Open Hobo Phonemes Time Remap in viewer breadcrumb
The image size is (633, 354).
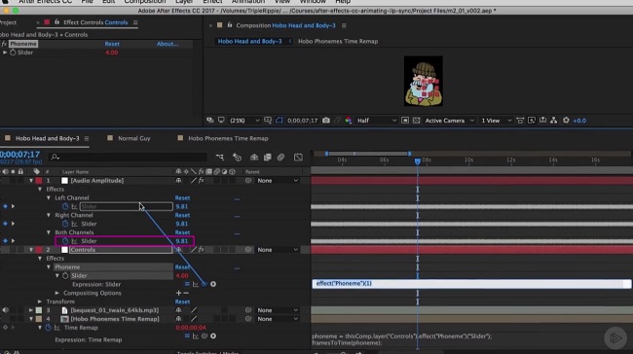pos(338,41)
